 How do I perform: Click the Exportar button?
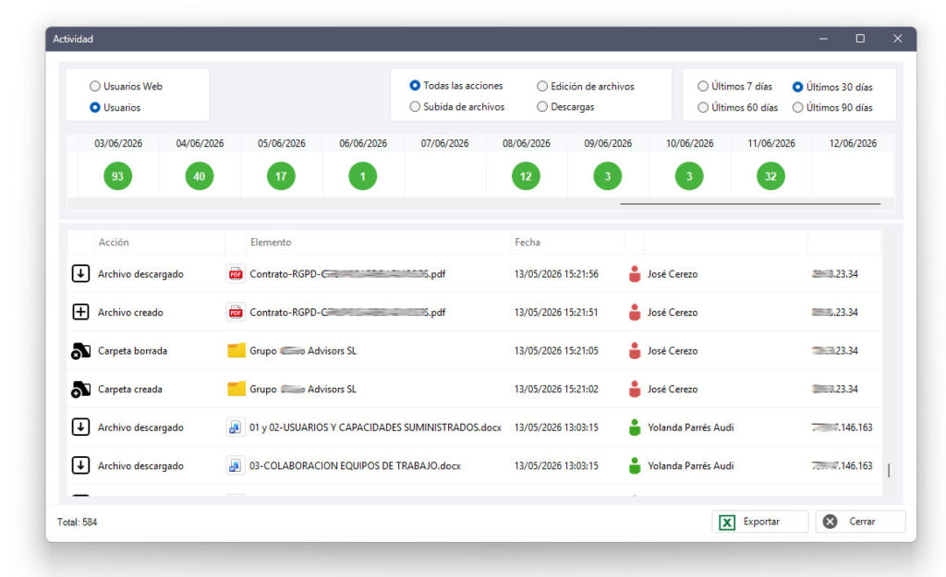click(x=759, y=522)
